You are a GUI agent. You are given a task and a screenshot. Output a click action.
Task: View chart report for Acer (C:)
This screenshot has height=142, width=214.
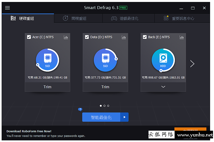(66, 37)
